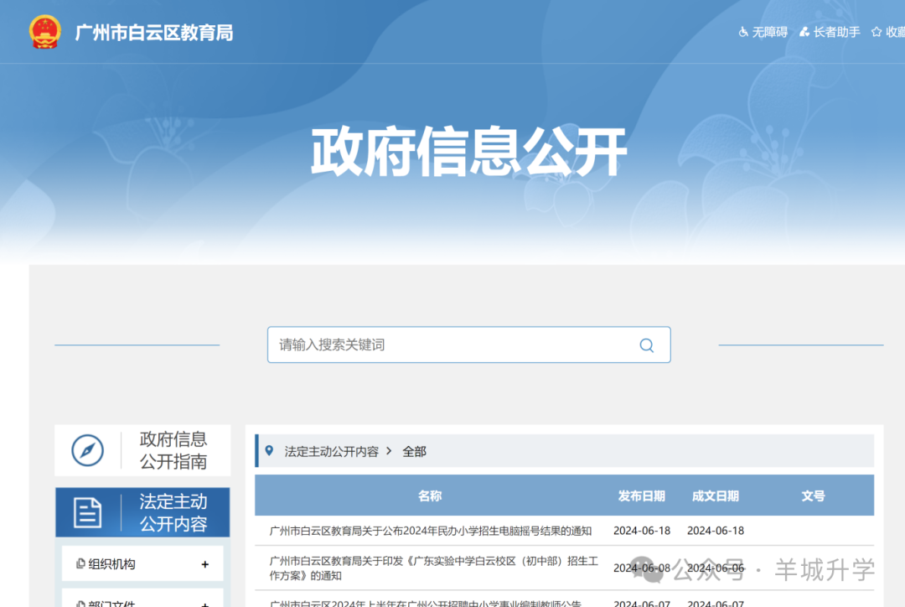Focus the search keyword input field
905x607 pixels.
tap(468, 345)
